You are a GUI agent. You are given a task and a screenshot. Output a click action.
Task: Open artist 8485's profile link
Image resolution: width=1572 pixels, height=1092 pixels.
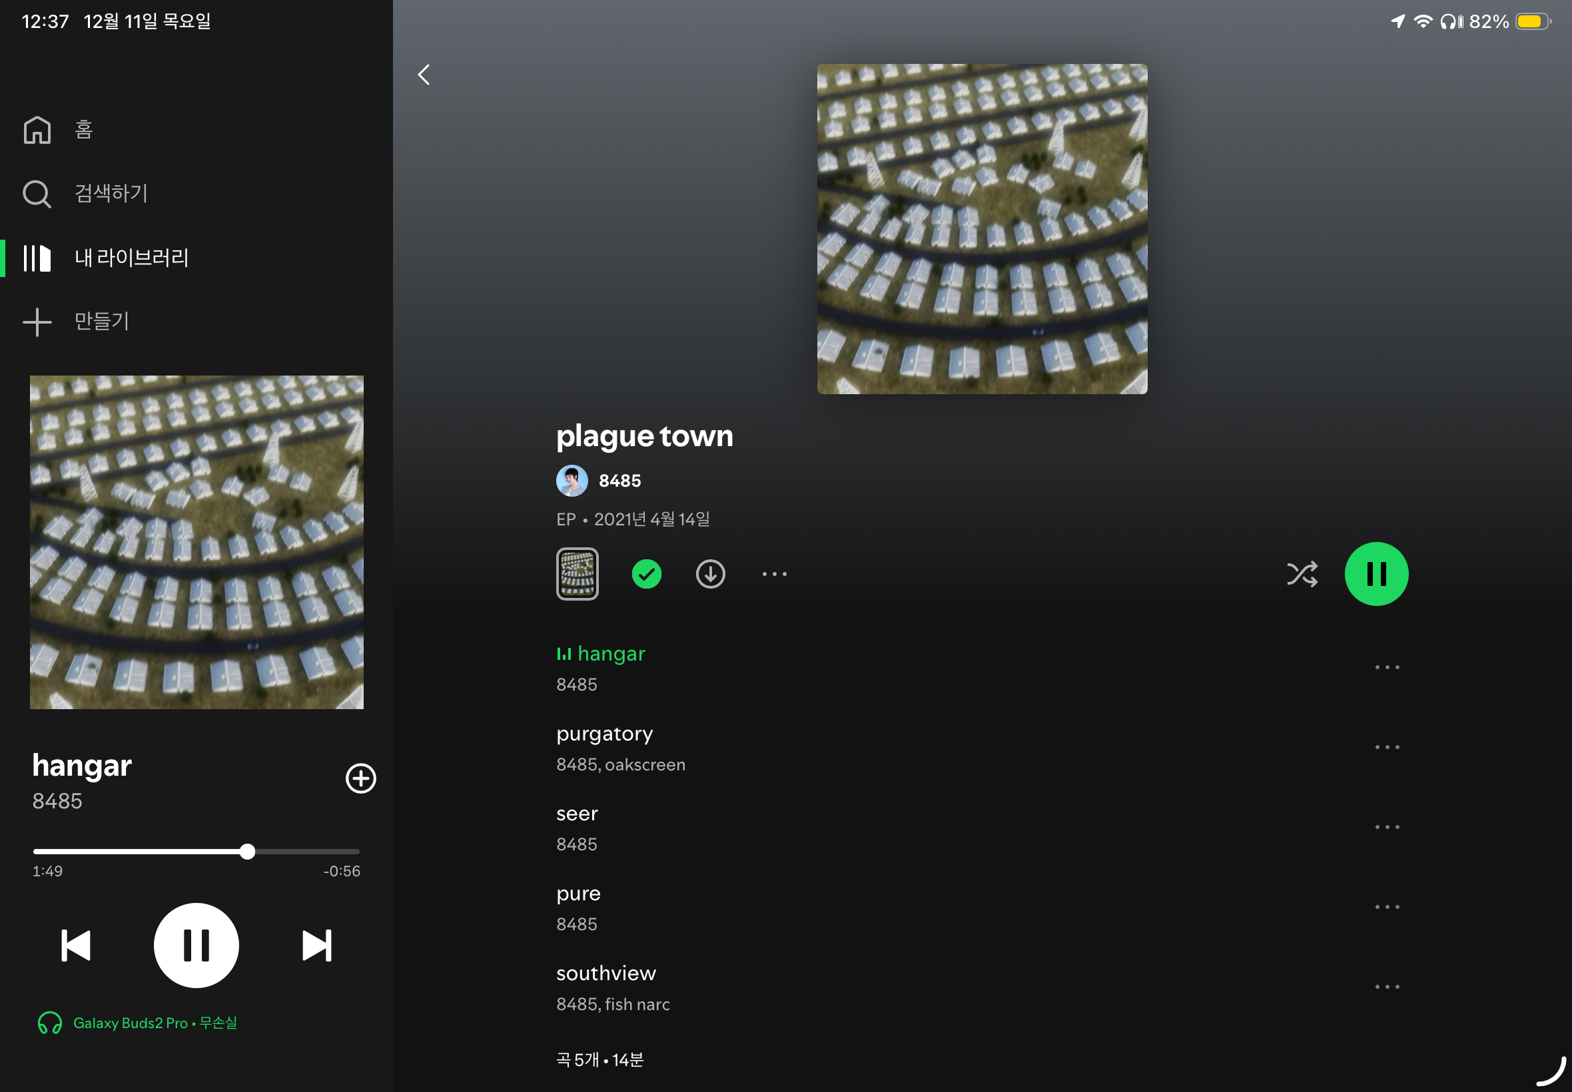(x=619, y=481)
